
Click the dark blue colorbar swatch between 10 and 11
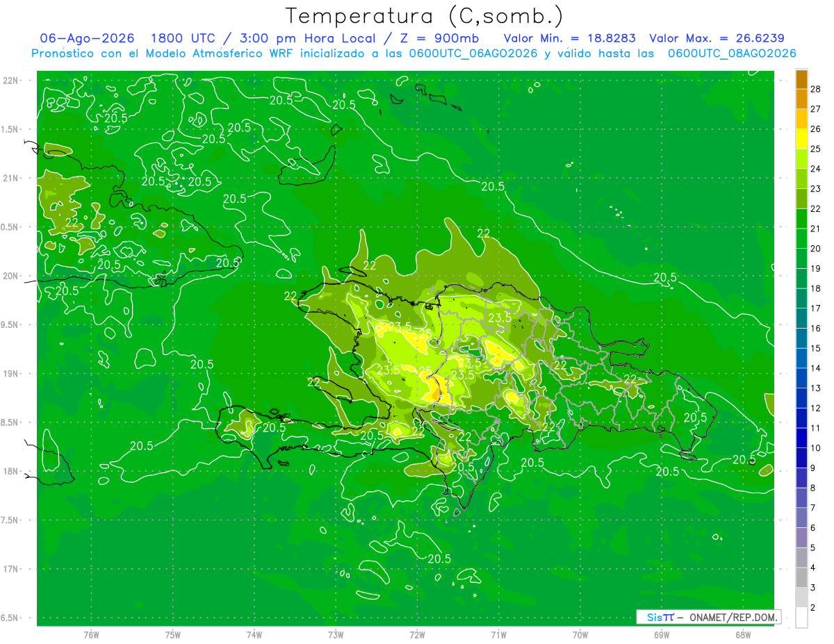pyautogui.click(x=801, y=438)
